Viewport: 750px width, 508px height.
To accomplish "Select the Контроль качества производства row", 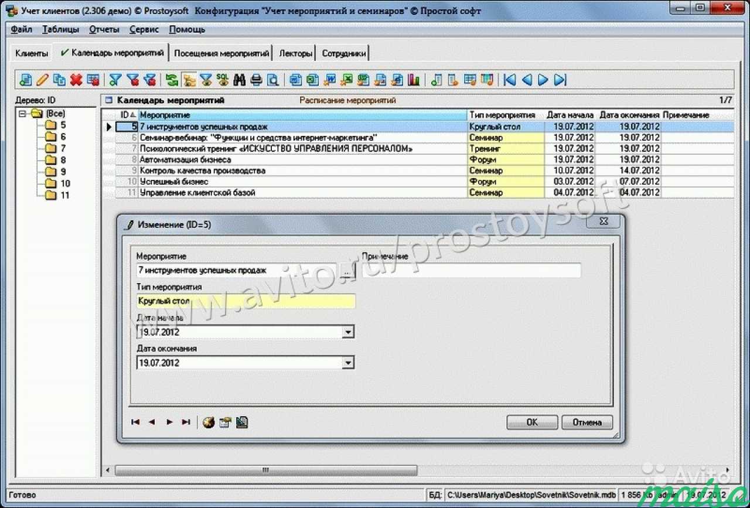I will pyautogui.click(x=418, y=171).
